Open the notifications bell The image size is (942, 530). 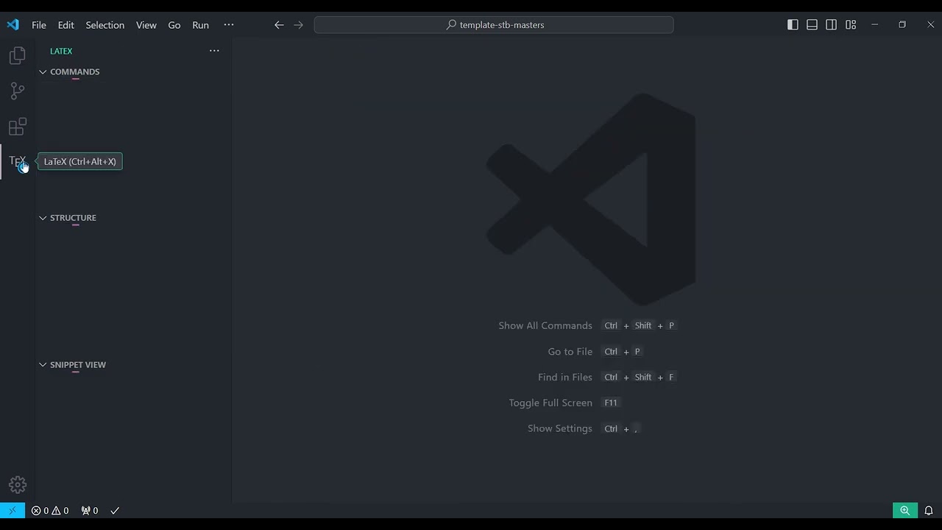tap(929, 510)
